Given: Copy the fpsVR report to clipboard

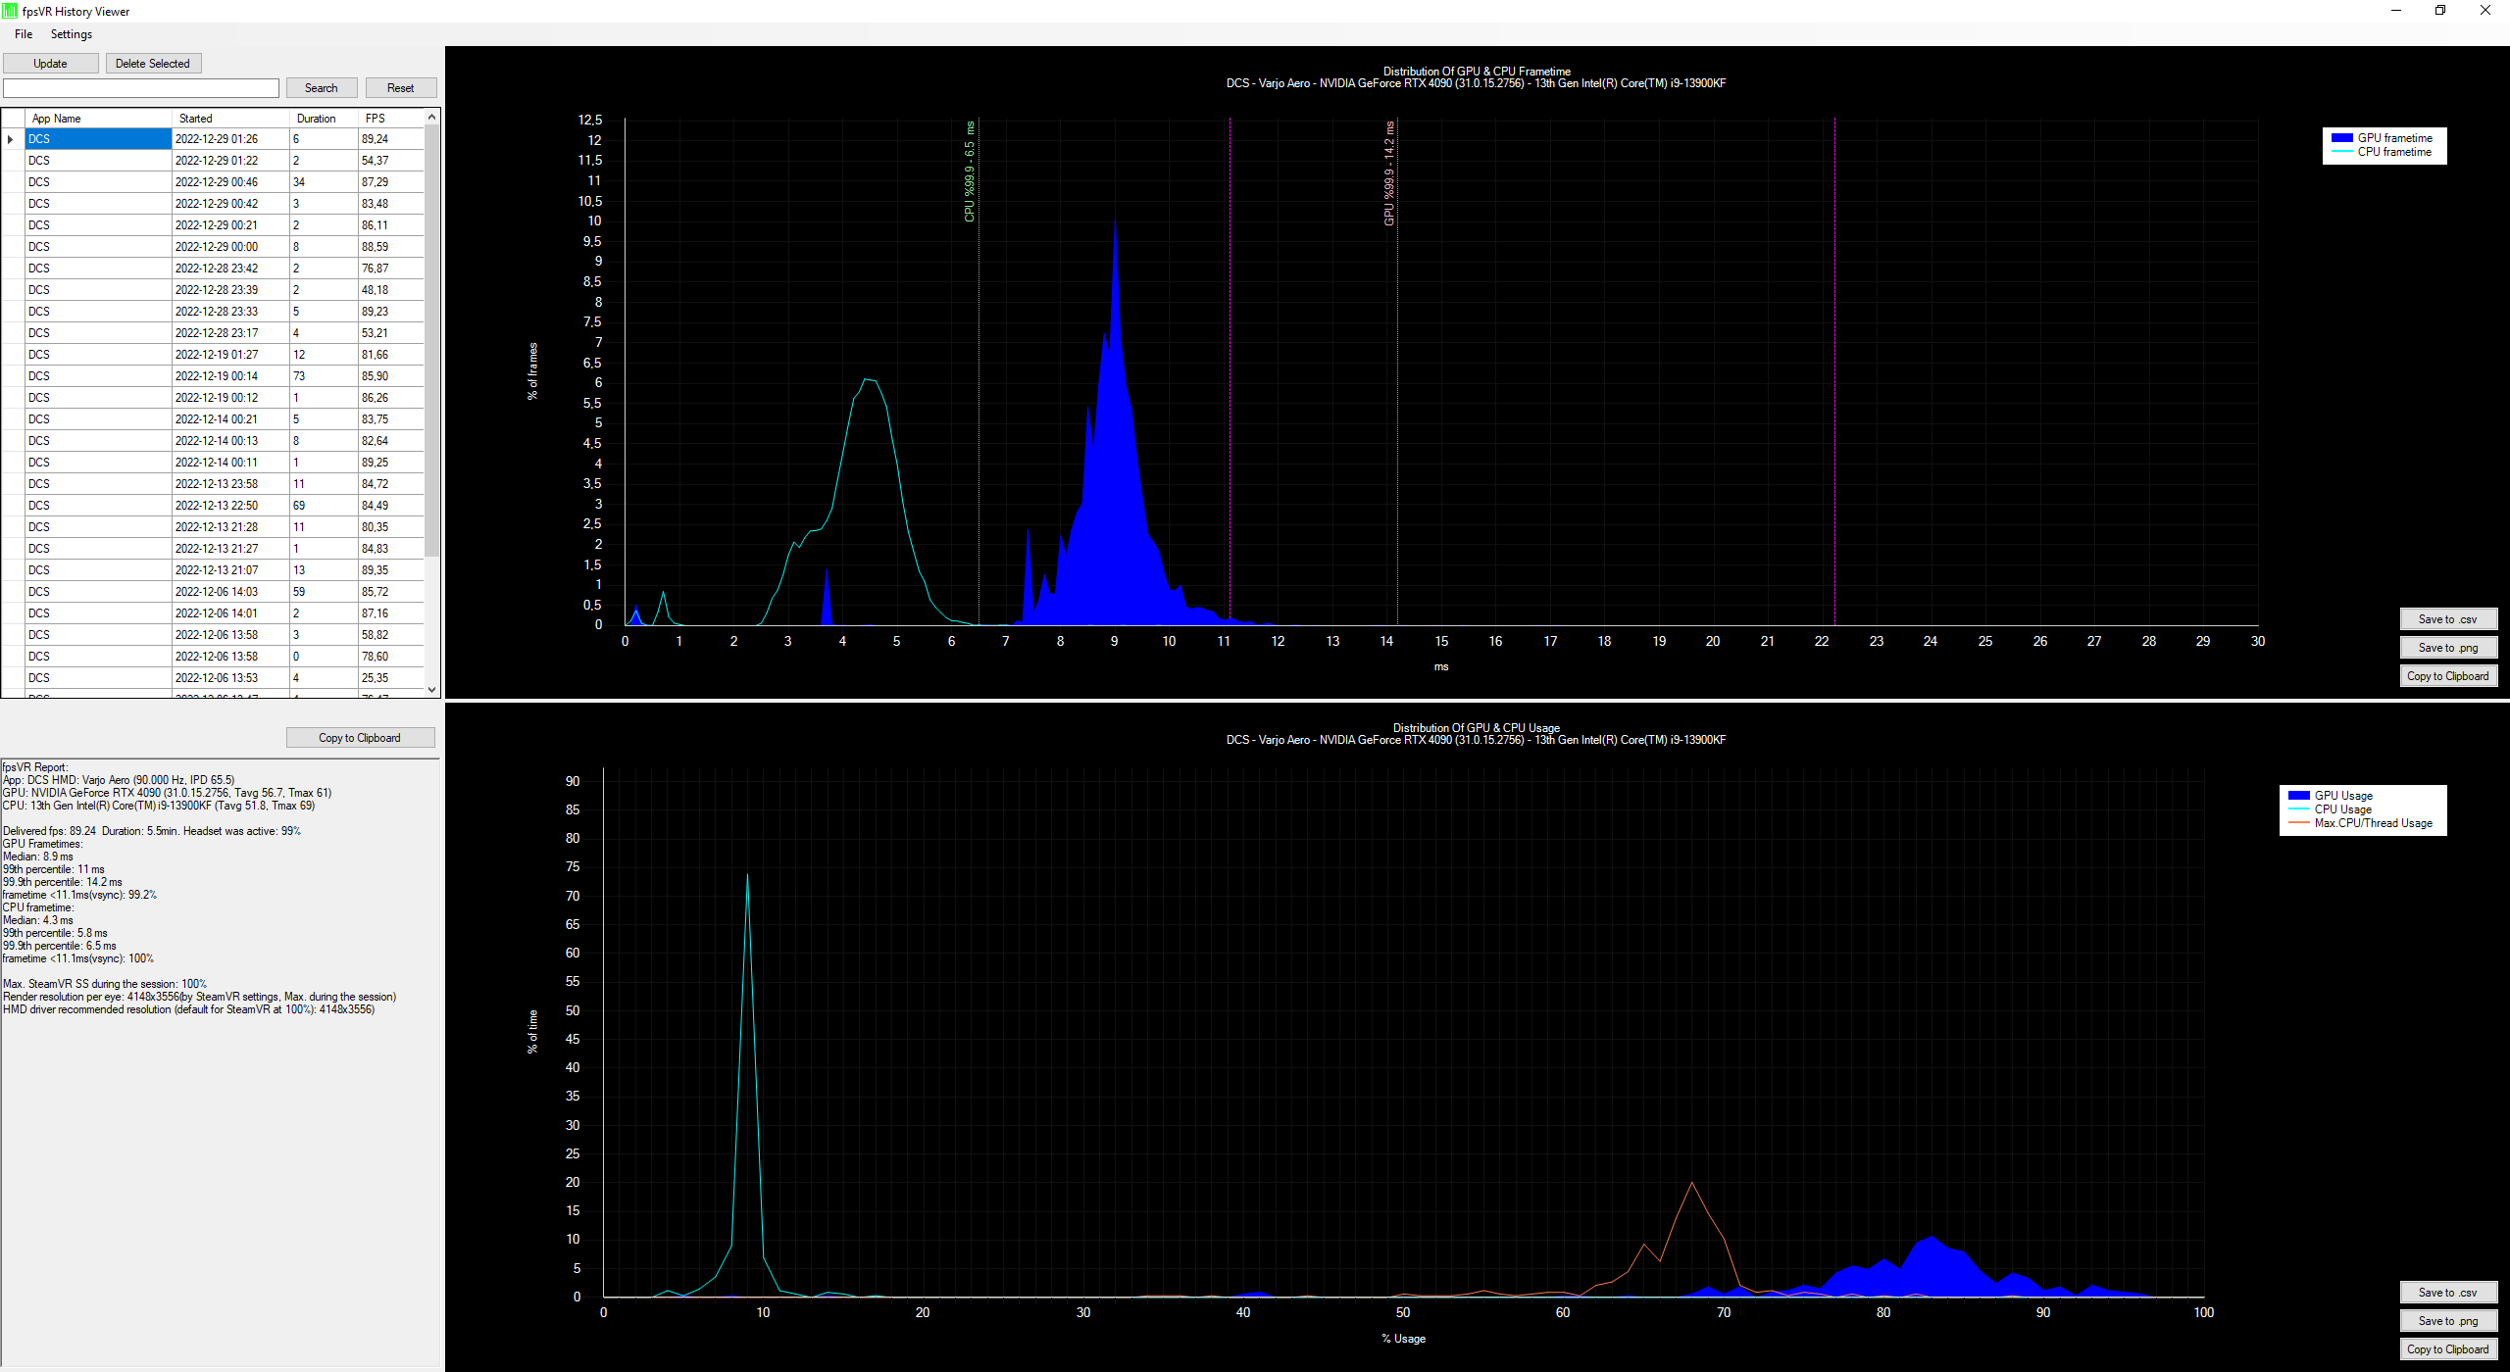Looking at the screenshot, I should pos(360,738).
